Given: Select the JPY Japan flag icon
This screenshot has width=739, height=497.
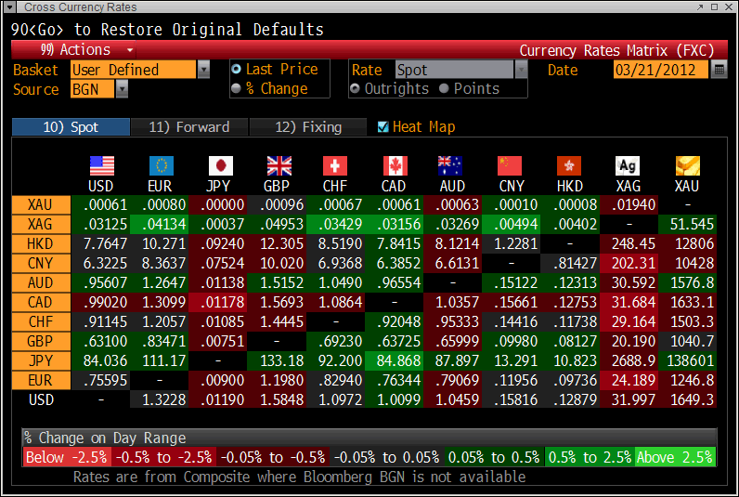Looking at the screenshot, I should [221, 166].
